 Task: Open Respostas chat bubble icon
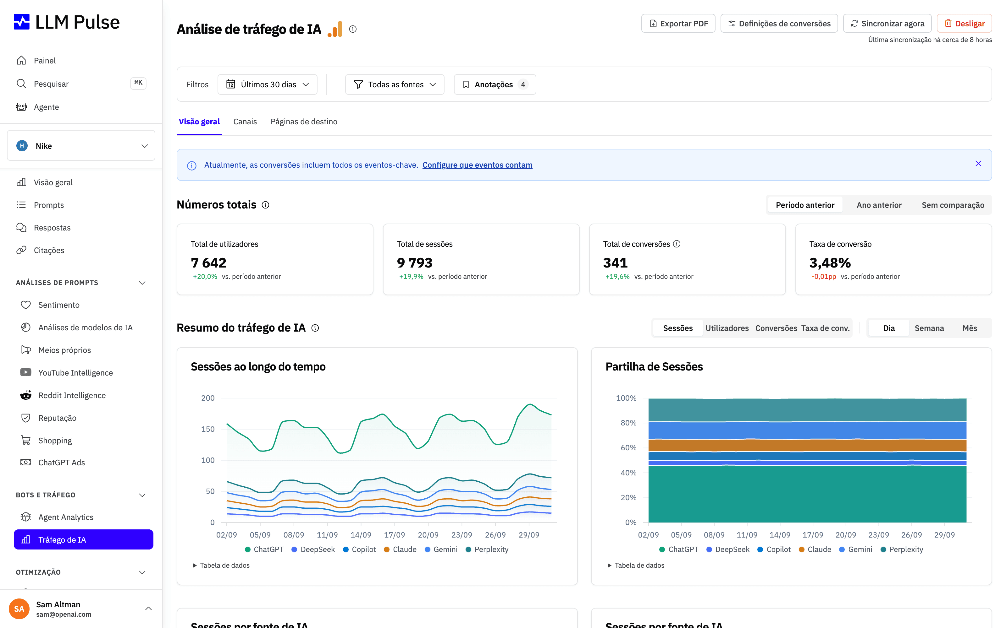[x=21, y=227]
